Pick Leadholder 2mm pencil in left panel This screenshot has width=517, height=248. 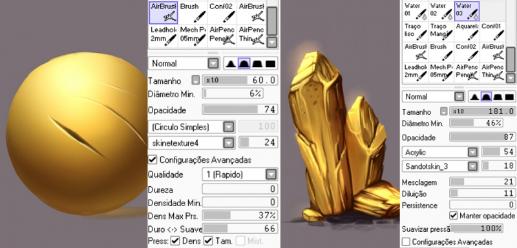point(164,36)
